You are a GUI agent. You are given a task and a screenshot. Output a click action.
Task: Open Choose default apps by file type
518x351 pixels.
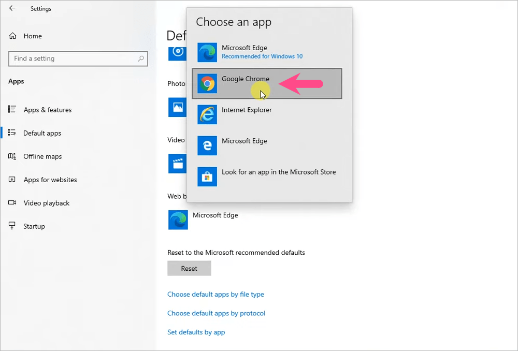pyautogui.click(x=215, y=294)
